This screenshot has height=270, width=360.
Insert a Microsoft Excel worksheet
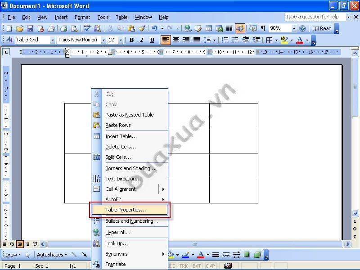(219, 28)
